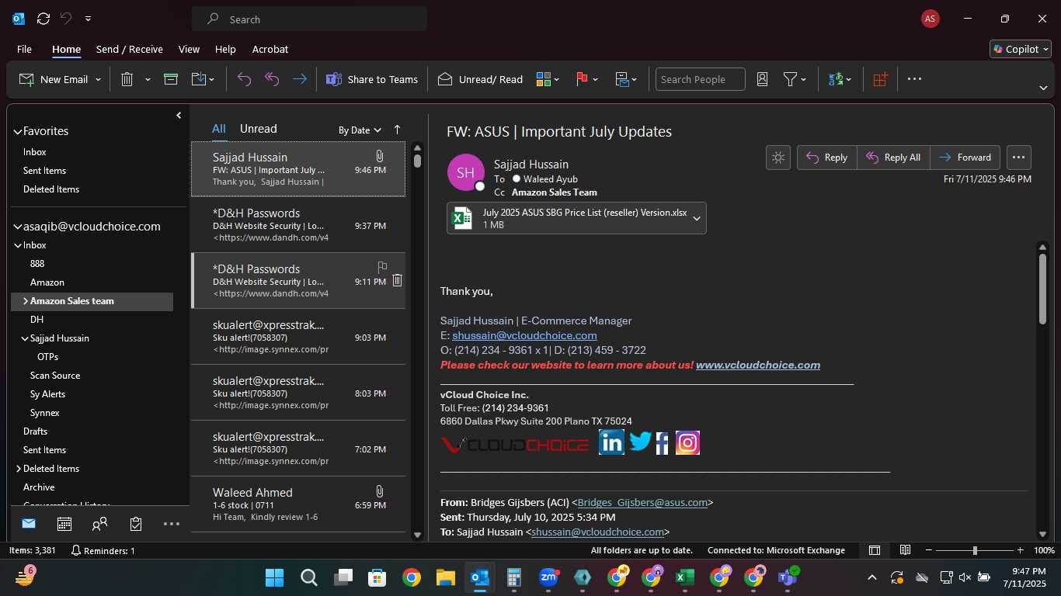Click ribbon Reply All double-arrow icon
Viewport: 1061px width, 596px height.
point(272,79)
